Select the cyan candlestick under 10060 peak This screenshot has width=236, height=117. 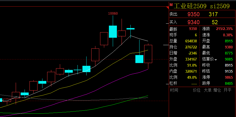(113, 32)
